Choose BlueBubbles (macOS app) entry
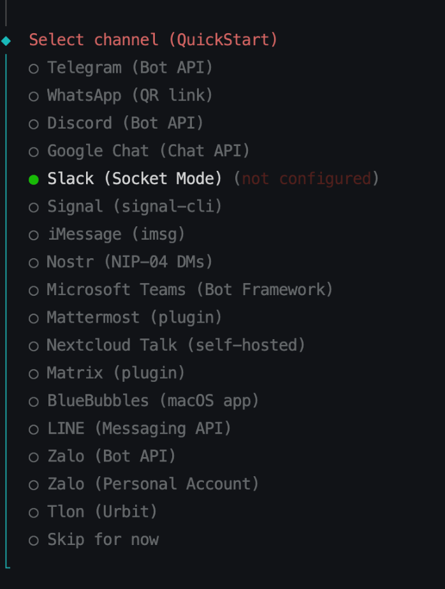This screenshot has width=445, height=589. tap(153, 401)
